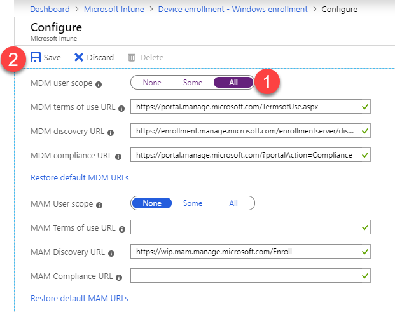This screenshot has width=395, height=312.
Task: Set MDM user scope to Some
Action: tap(193, 83)
